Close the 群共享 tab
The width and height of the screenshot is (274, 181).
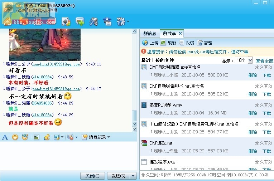pyautogui.click(x=180, y=33)
